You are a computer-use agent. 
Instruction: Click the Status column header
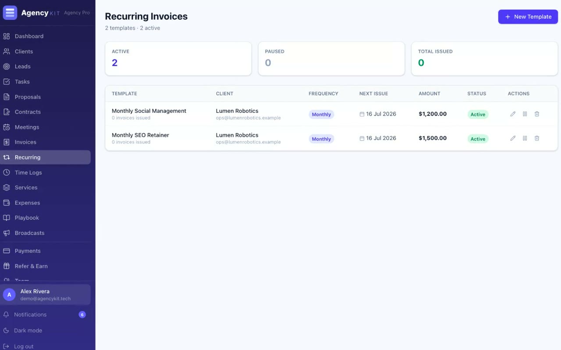coord(477,94)
